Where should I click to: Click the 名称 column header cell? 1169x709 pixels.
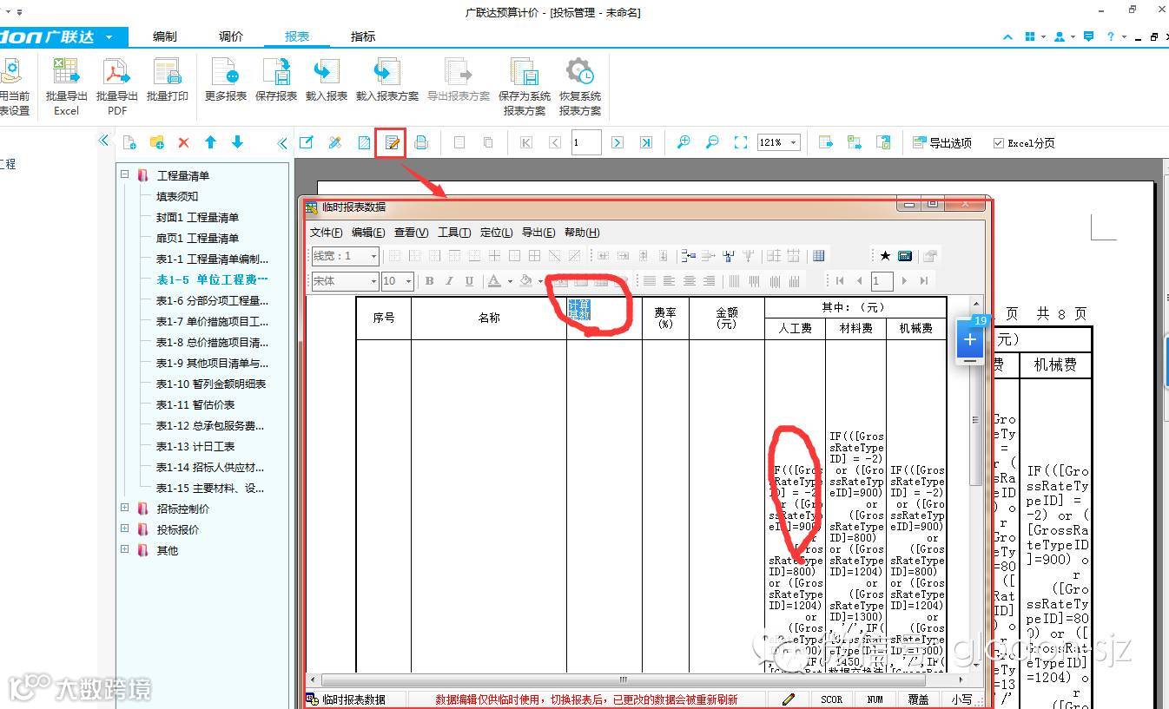click(489, 318)
